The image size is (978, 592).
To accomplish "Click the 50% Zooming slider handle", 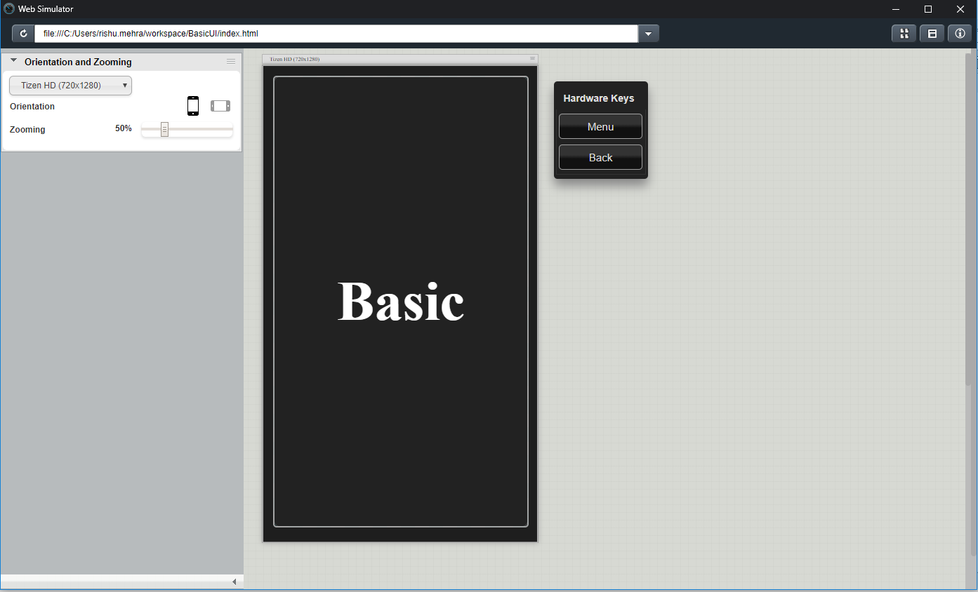I will [164, 129].
